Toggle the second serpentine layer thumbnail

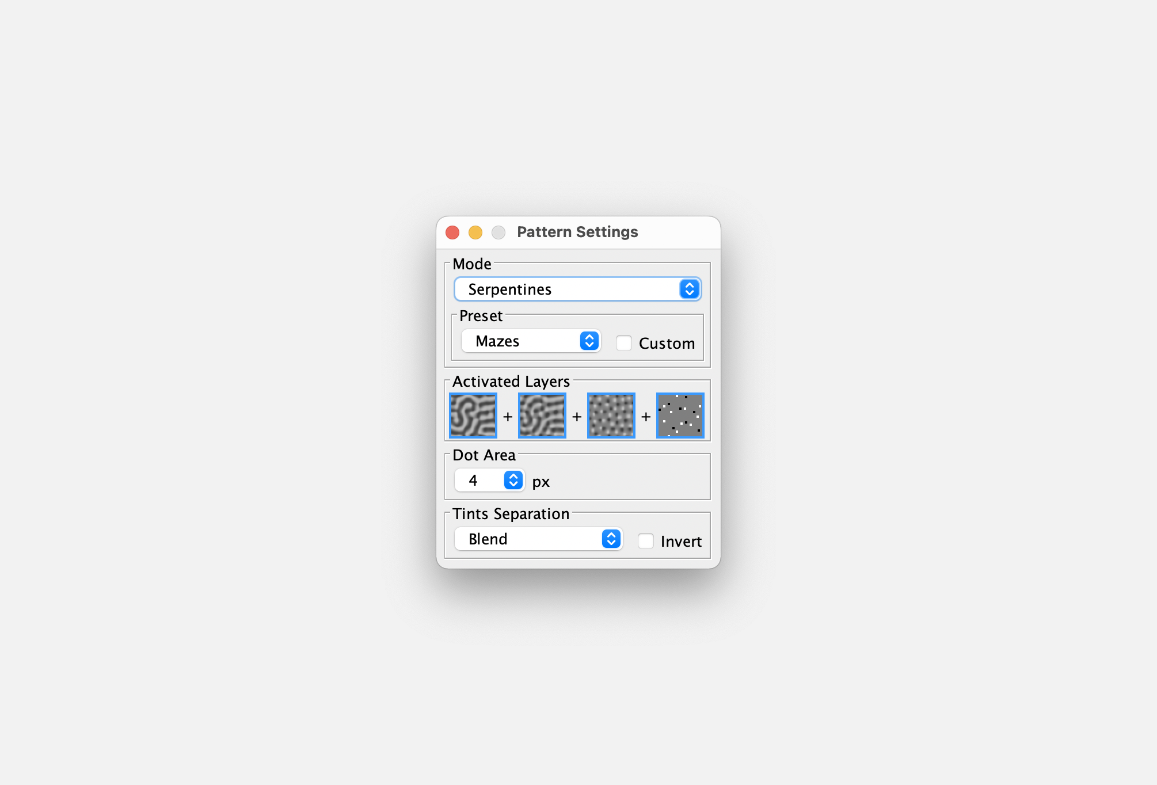click(542, 416)
